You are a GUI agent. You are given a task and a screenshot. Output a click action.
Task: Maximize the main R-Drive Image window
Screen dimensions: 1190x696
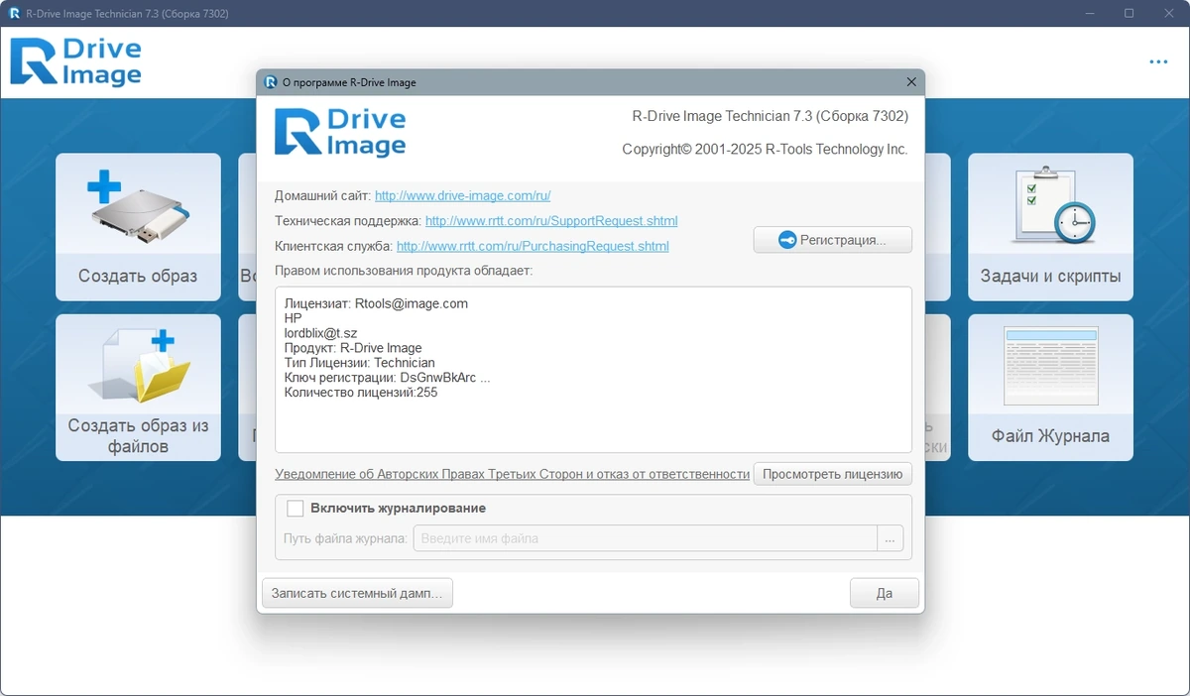click(1129, 13)
